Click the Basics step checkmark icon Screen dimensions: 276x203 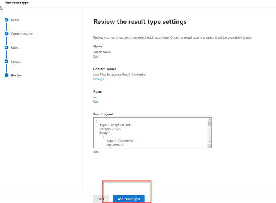7,20
